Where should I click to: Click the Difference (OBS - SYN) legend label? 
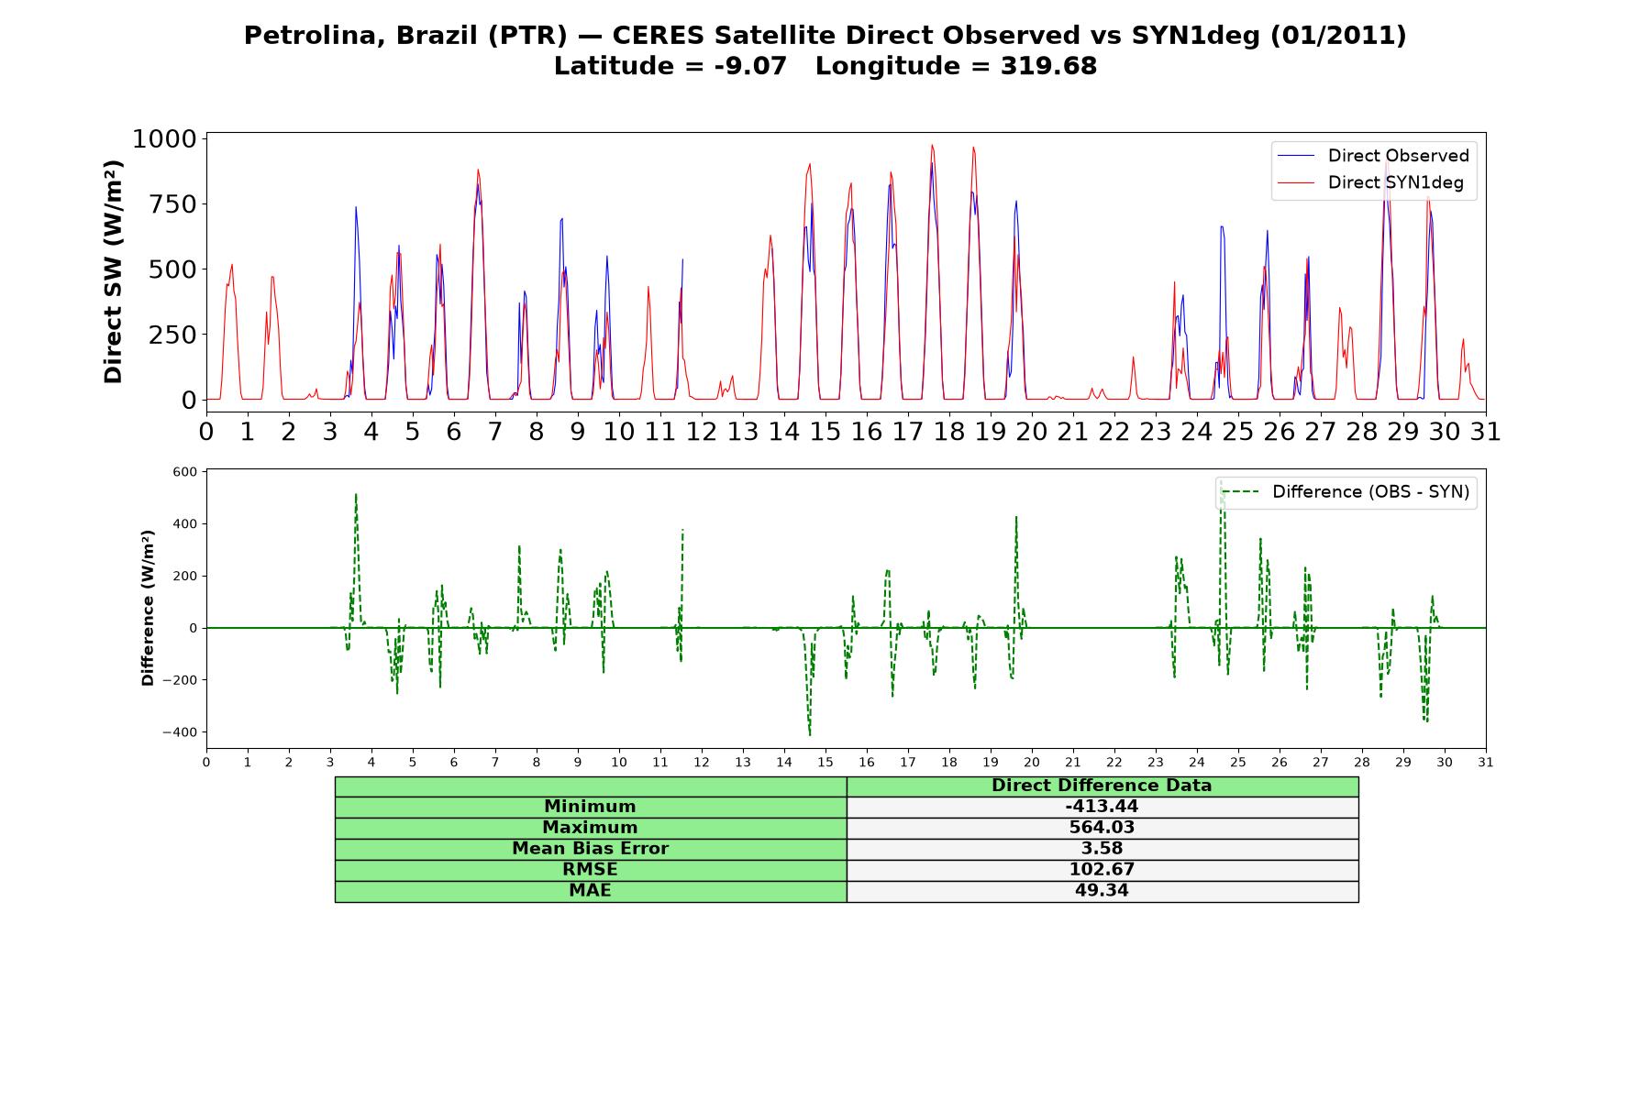coord(1370,492)
